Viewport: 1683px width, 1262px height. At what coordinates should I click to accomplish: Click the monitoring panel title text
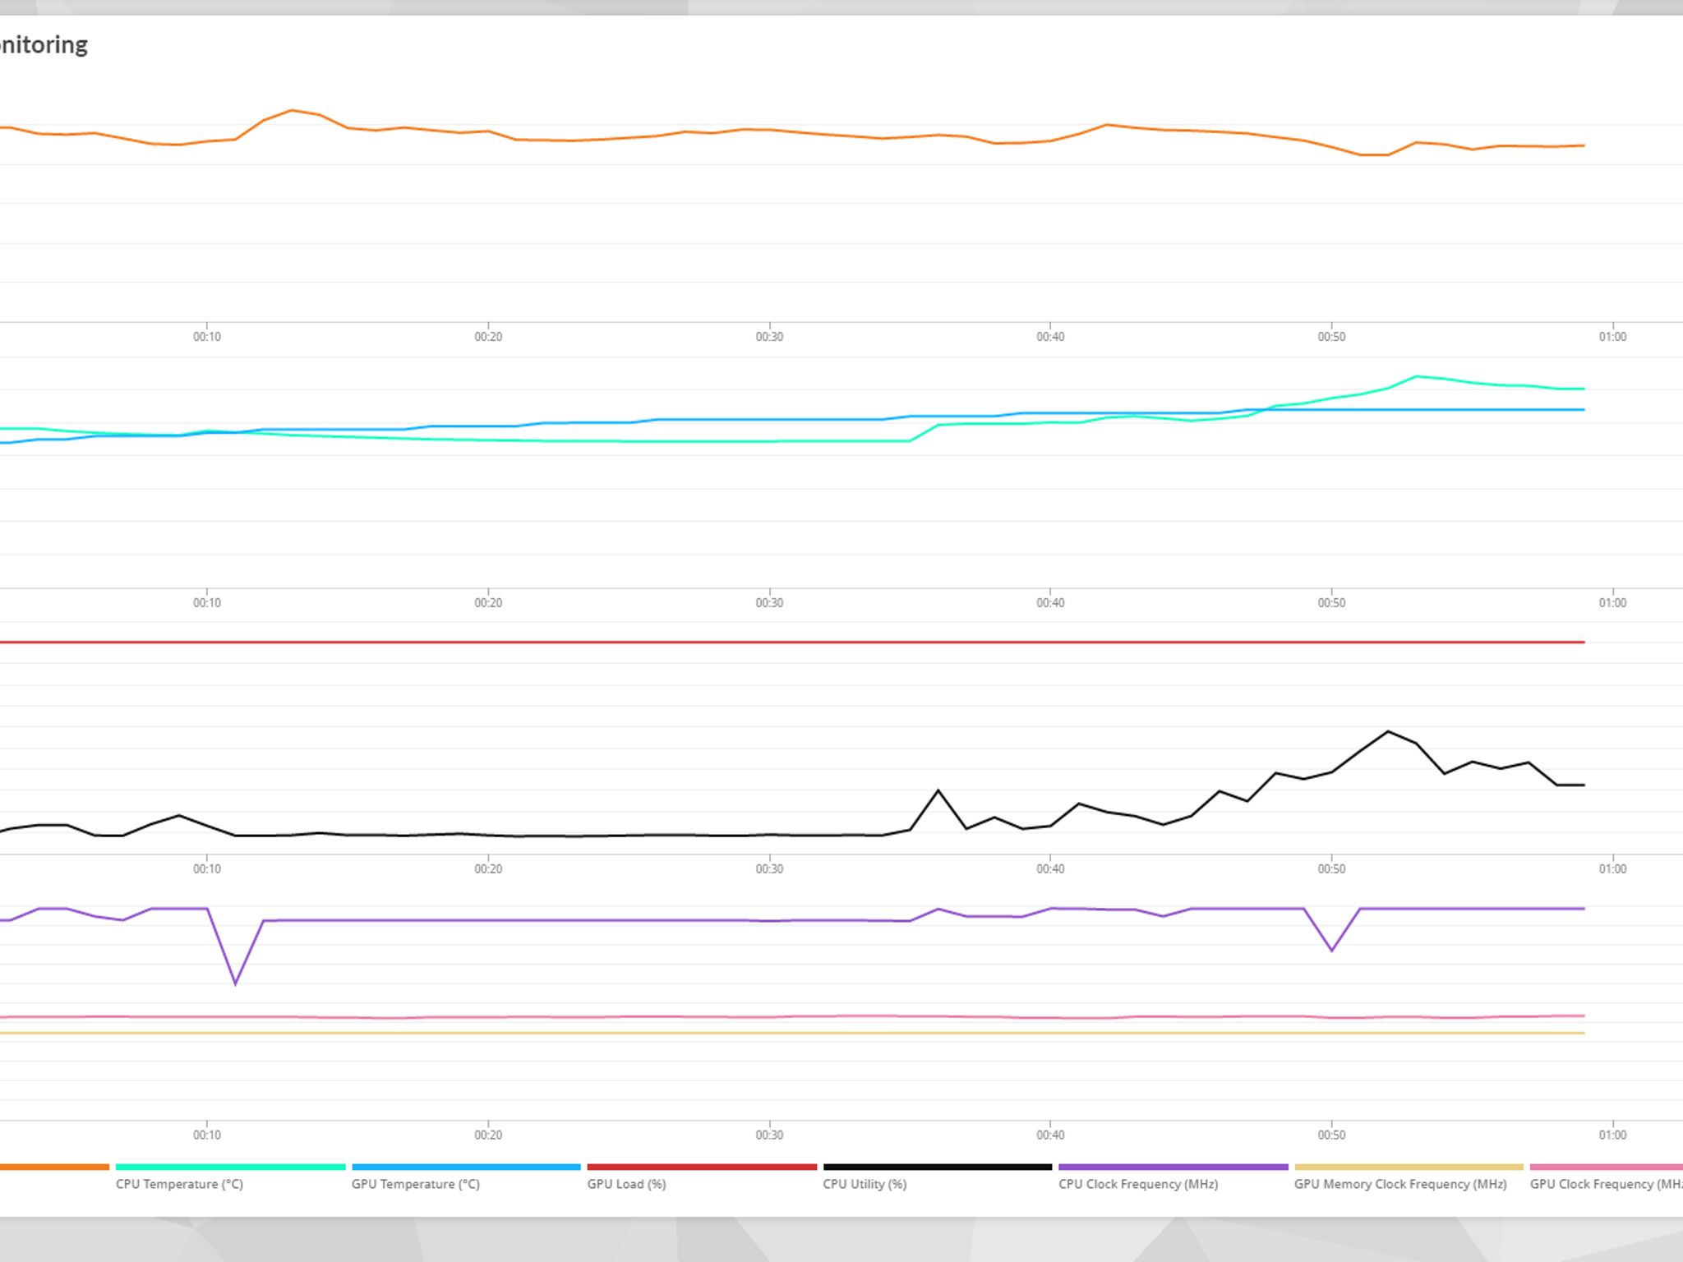coord(44,45)
